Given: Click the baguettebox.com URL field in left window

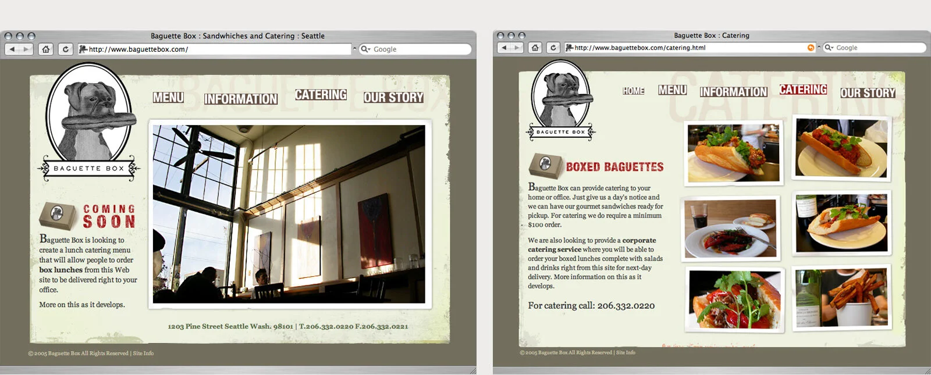Looking at the screenshot, I should pos(214,49).
